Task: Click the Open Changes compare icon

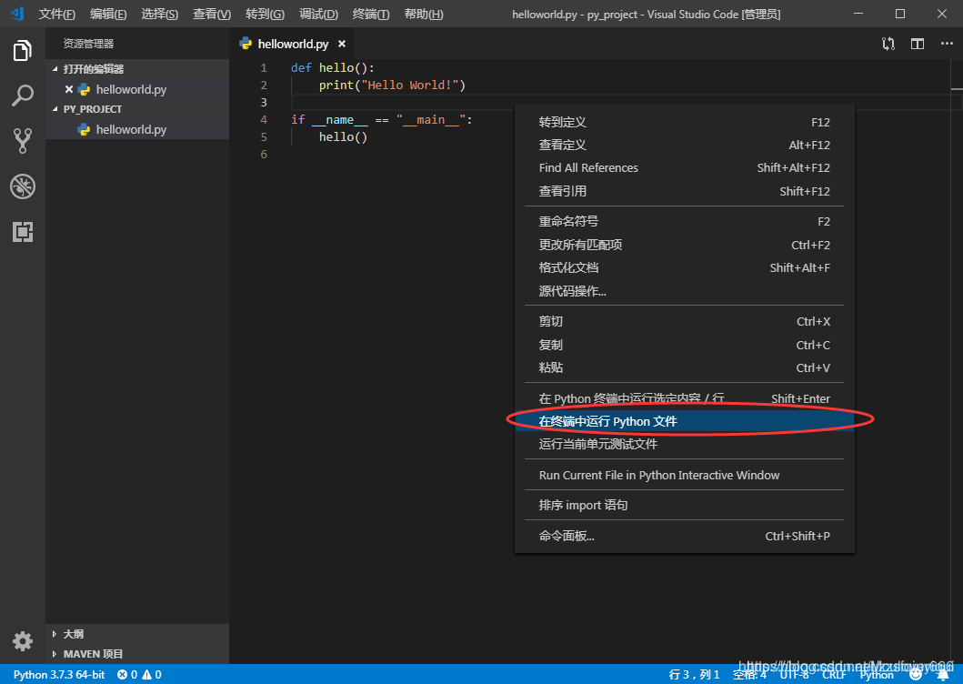Action: coord(888,44)
